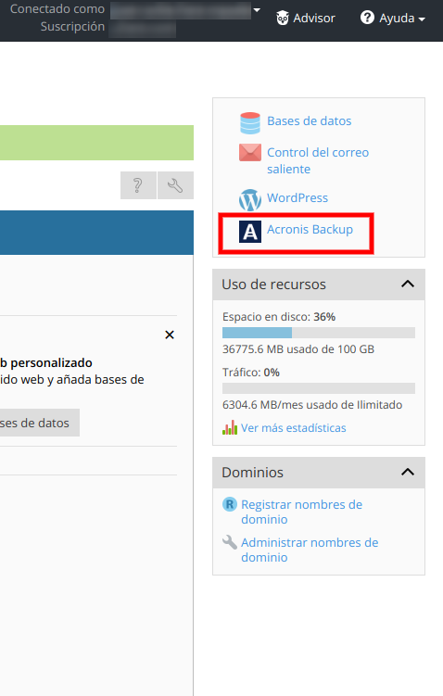Open the Conectado como account dropdown arrow
Image resolution: width=443 pixels, height=696 pixels.
[x=257, y=10]
